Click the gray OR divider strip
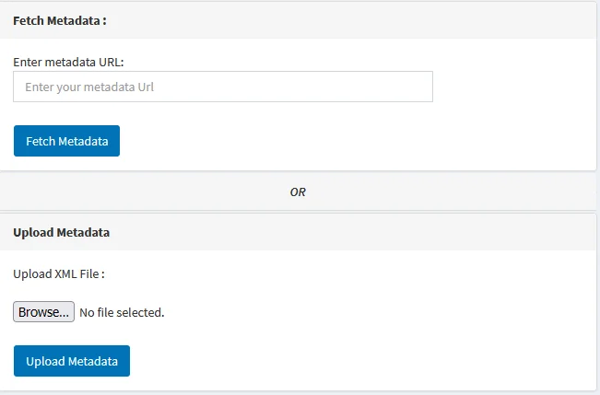 pos(298,192)
